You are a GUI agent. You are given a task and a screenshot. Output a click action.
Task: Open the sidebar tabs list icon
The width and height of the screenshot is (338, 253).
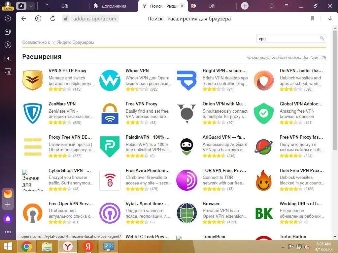[x=8, y=32]
